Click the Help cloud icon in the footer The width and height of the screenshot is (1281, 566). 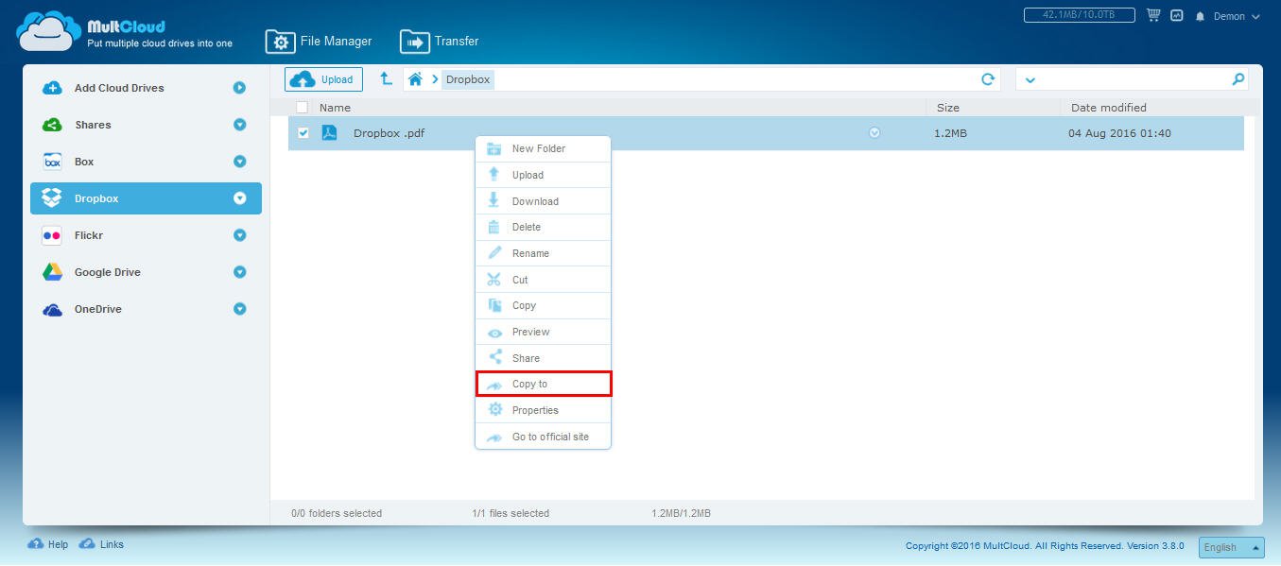[36, 544]
